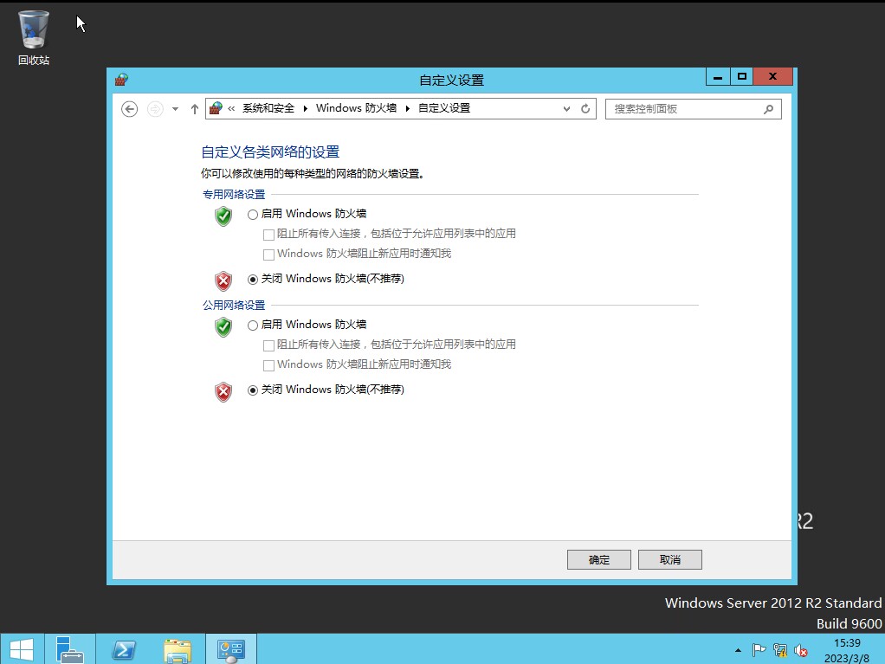Click the forward navigation arrow
885x664 pixels.
(x=155, y=109)
